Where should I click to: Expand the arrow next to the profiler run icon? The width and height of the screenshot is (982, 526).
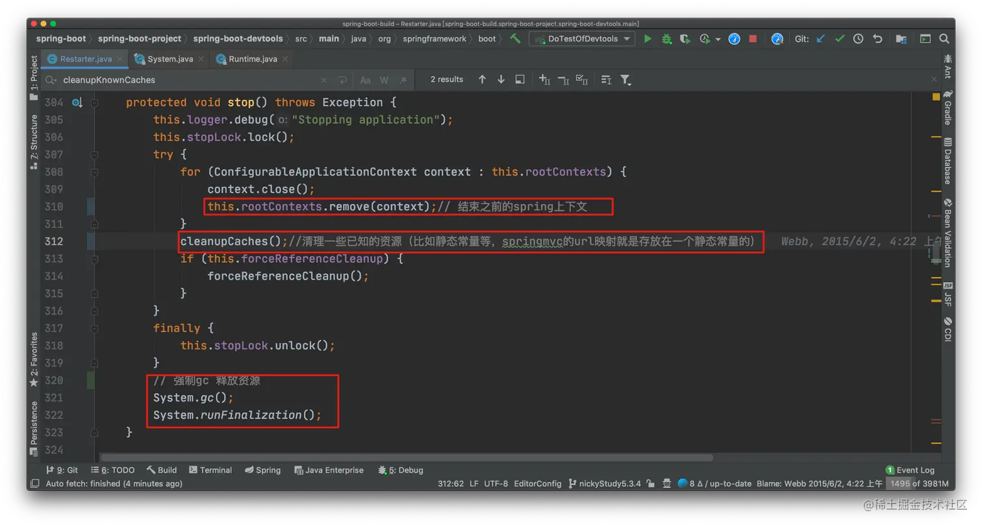[x=718, y=40]
